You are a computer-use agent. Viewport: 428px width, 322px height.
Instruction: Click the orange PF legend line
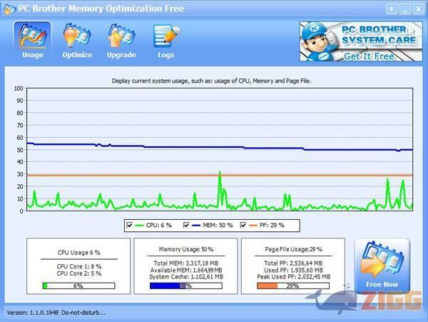click(x=253, y=226)
